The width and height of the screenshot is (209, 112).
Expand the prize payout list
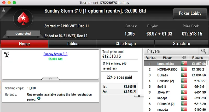tap(139, 96)
